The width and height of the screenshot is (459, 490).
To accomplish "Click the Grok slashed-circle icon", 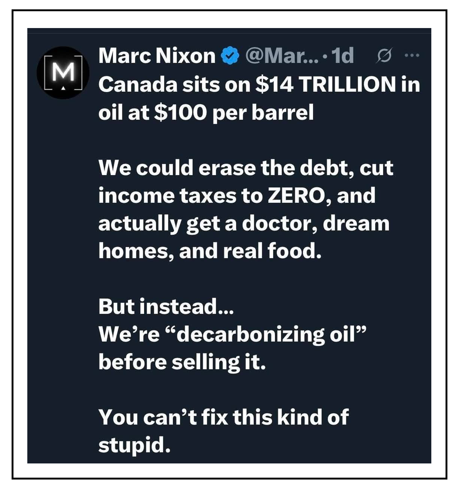I will (384, 56).
